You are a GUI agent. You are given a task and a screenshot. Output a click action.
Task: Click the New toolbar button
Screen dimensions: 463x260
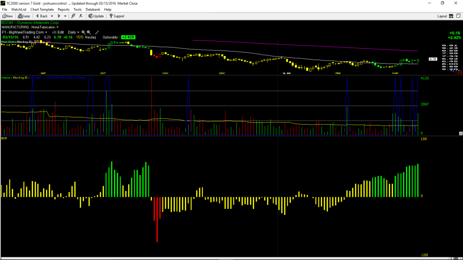click(7, 16)
